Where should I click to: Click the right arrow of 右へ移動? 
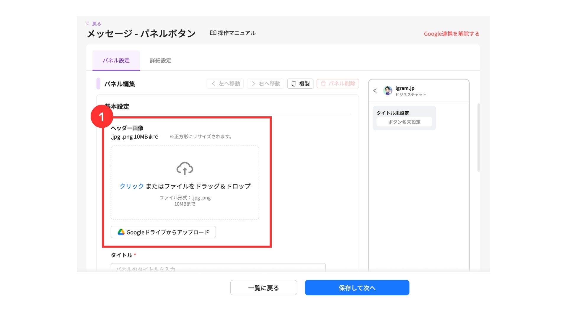pos(253,84)
